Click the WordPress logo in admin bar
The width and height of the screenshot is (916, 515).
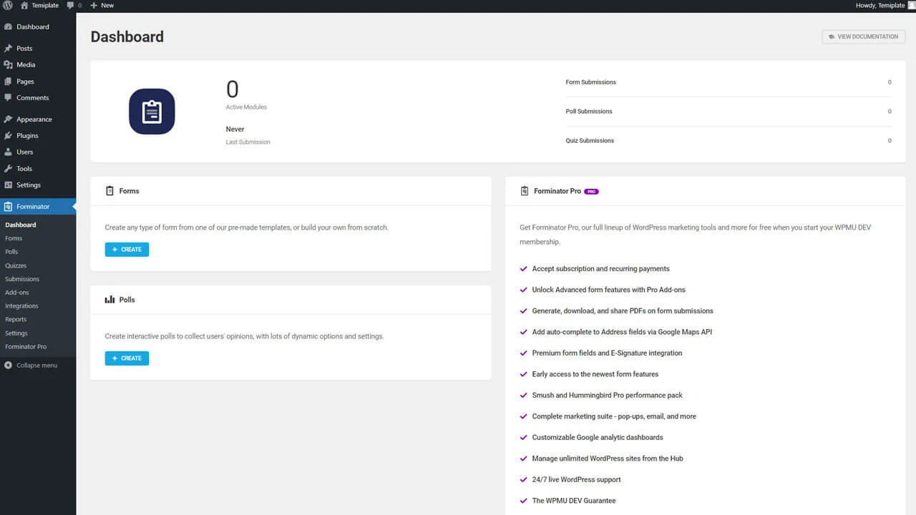[x=7, y=5]
